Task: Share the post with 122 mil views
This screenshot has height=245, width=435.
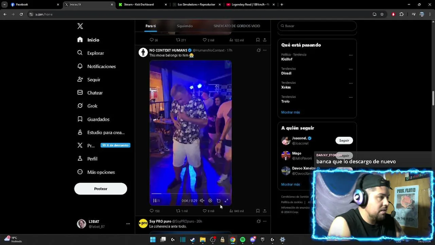Action: pyautogui.click(x=265, y=40)
